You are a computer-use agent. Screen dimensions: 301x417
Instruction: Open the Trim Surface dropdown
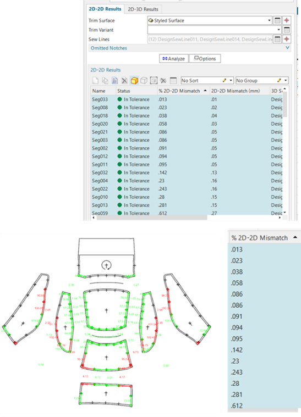tap(269, 20)
